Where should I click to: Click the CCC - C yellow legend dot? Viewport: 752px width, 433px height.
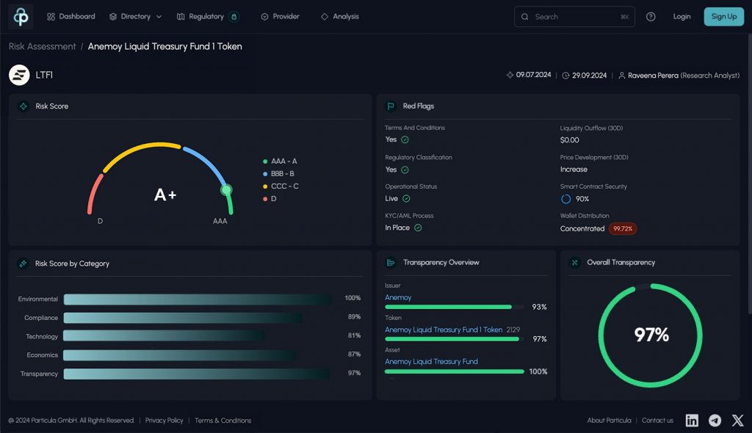[x=265, y=186]
